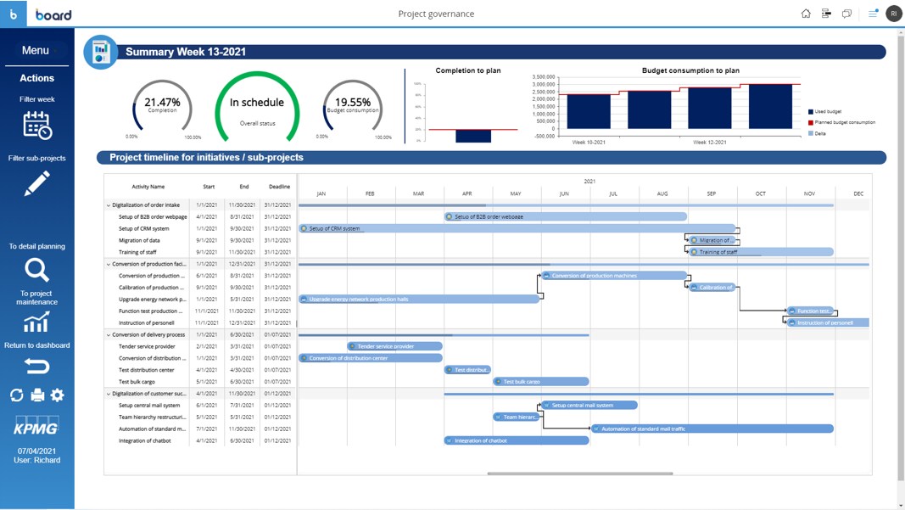Open the settings gear in the sidebar

pyautogui.click(x=57, y=395)
